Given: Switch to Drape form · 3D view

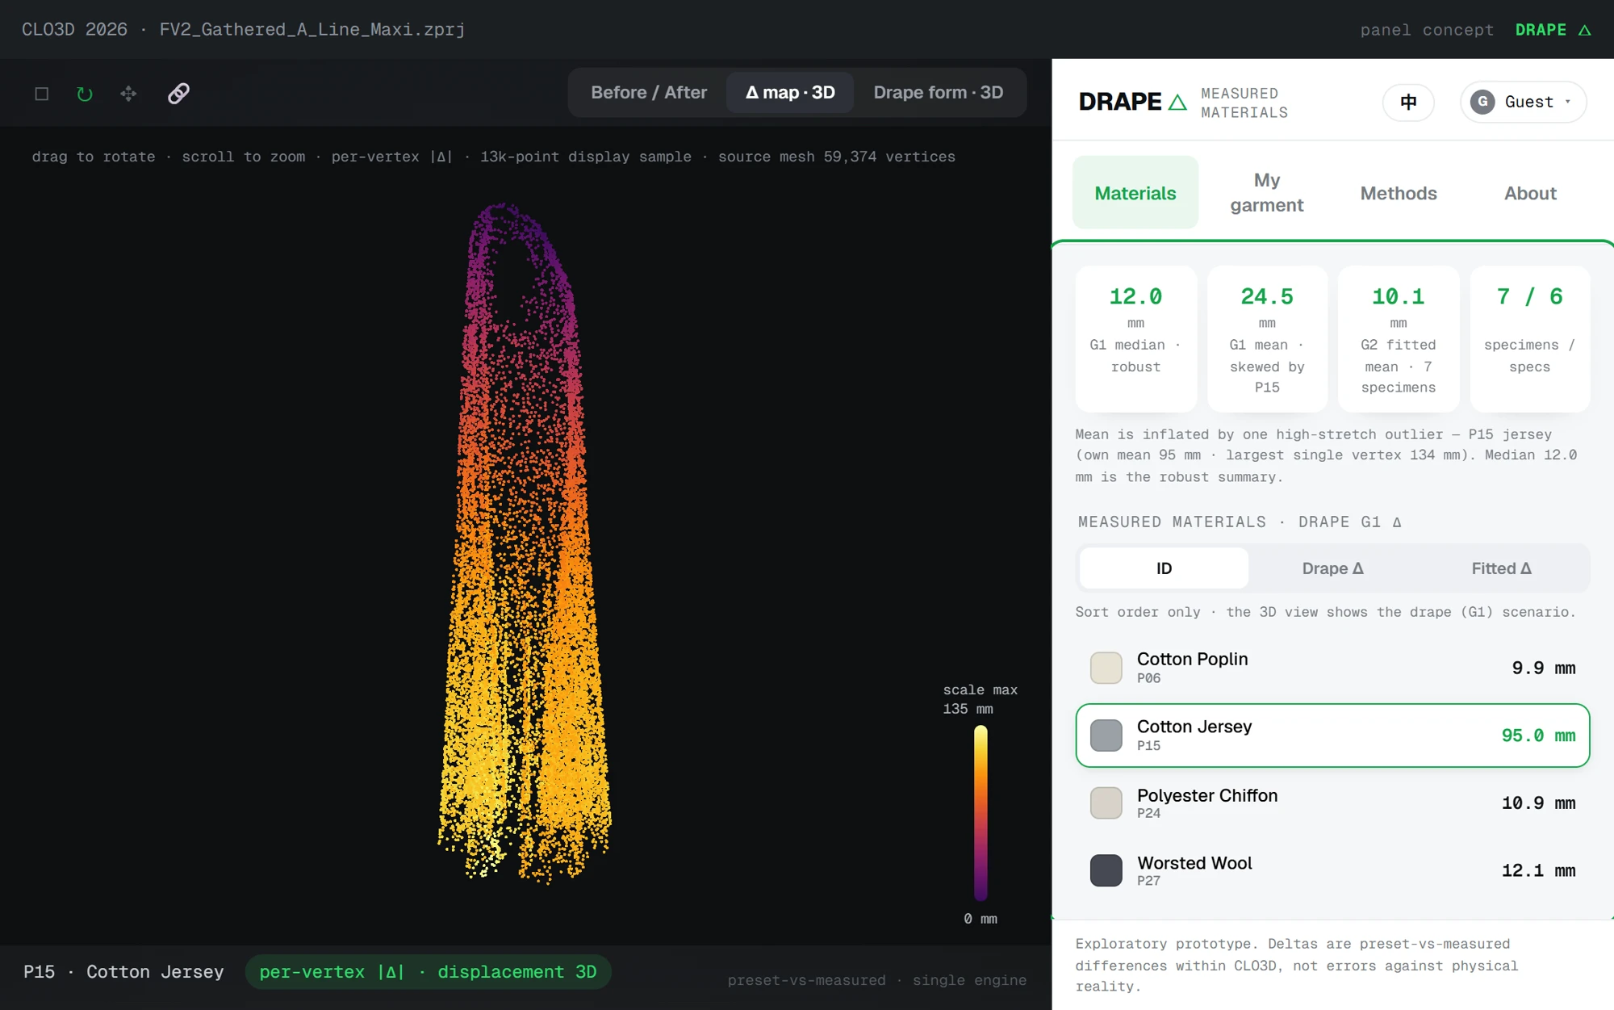Looking at the screenshot, I should tap(939, 93).
